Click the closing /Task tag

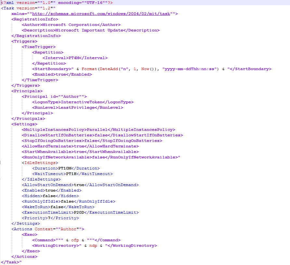click(10, 263)
